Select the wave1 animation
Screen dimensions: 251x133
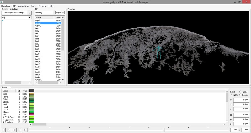coord(48,23)
